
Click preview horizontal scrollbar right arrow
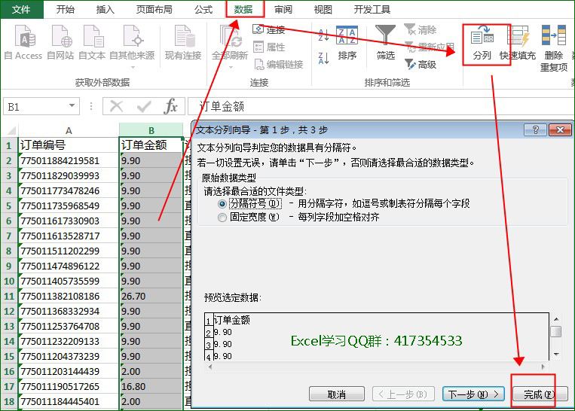pos(543,367)
